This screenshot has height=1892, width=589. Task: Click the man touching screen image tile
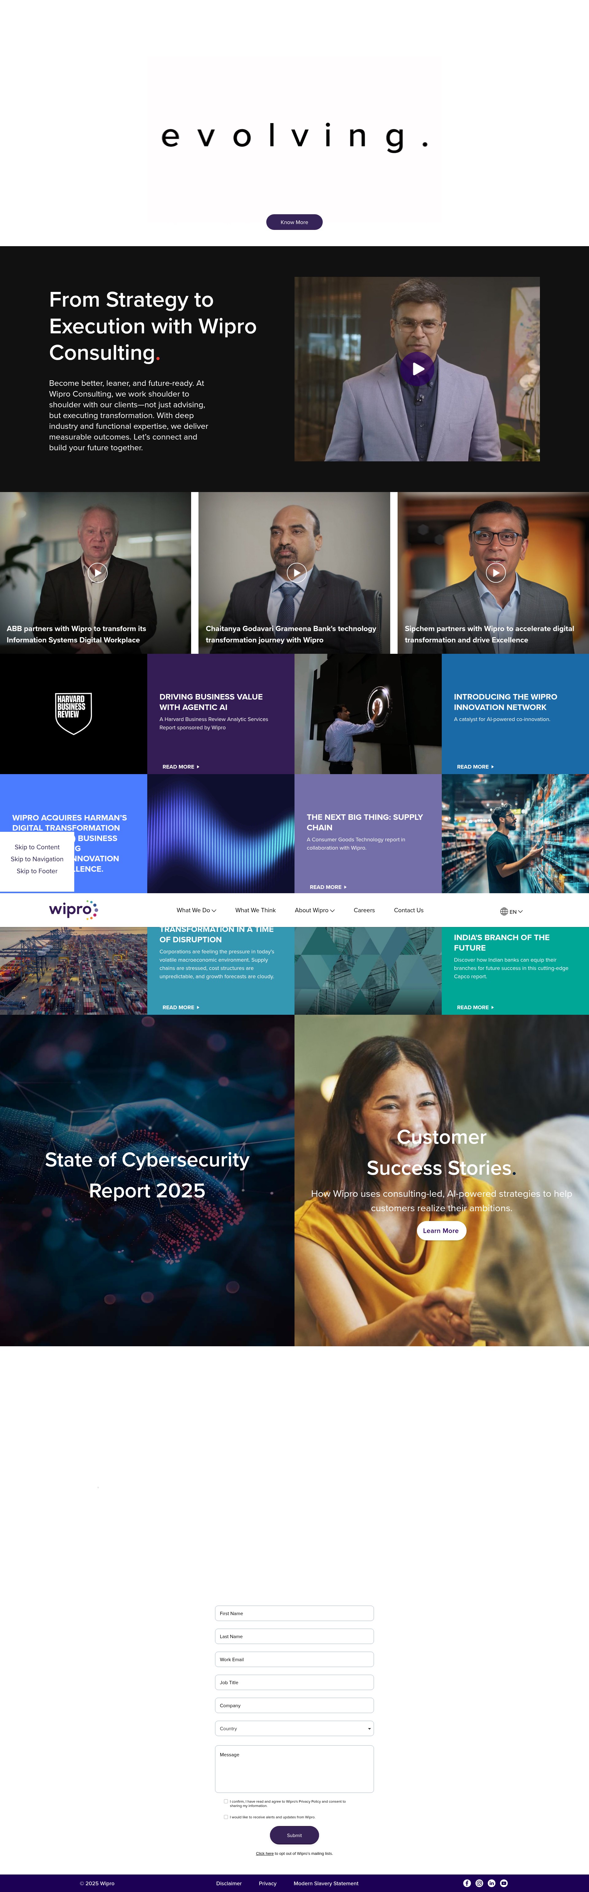(368, 714)
